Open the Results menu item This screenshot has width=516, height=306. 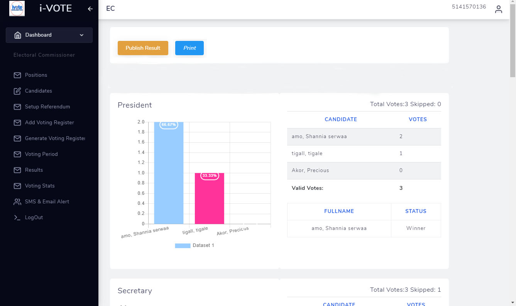click(34, 170)
